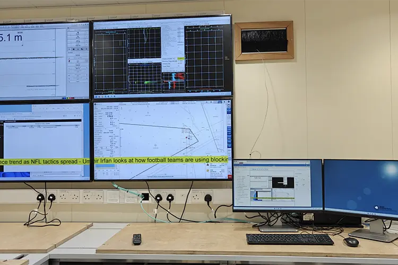
Task: Click the black camera preview on the desk monitor
Action: pos(283,182)
